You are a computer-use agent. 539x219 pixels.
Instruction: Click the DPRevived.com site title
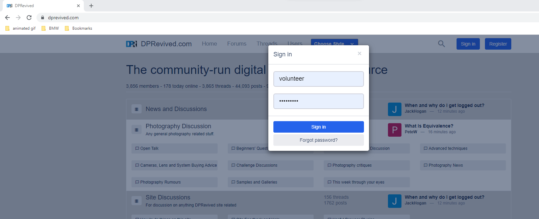[x=166, y=44]
